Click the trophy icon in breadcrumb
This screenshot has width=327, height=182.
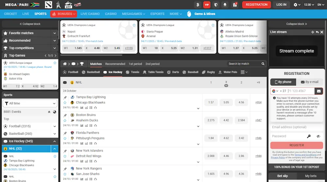click(x=82, y=64)
